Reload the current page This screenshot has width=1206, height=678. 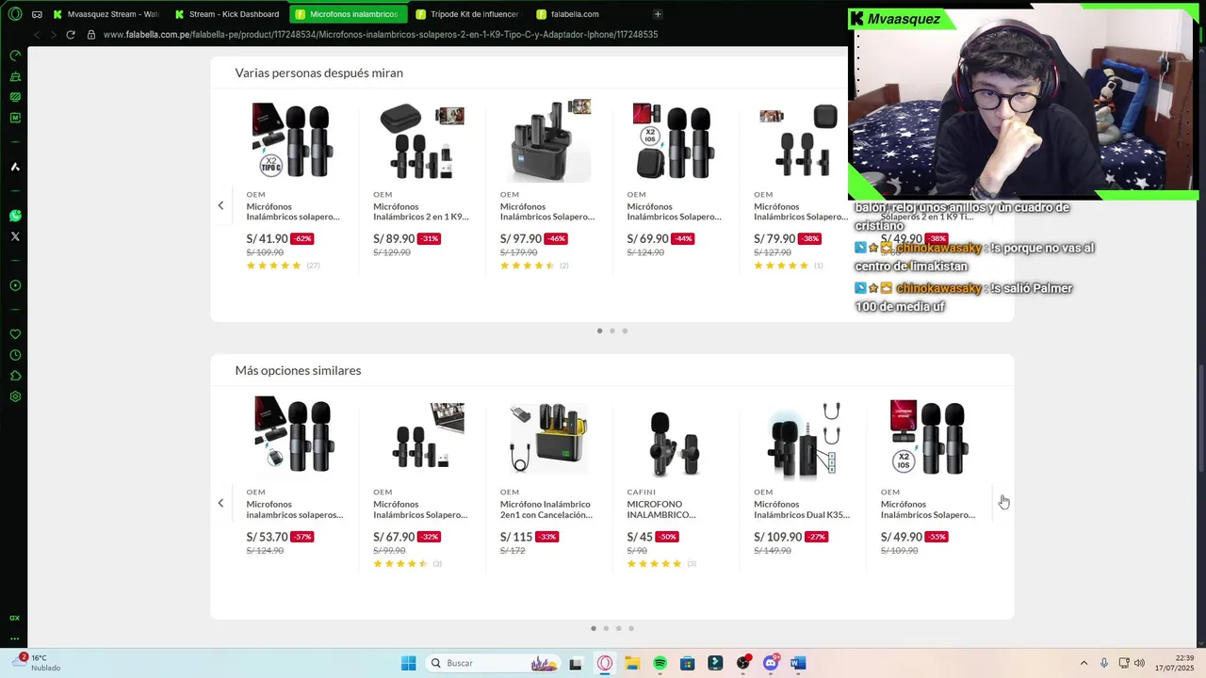(72, 34)
